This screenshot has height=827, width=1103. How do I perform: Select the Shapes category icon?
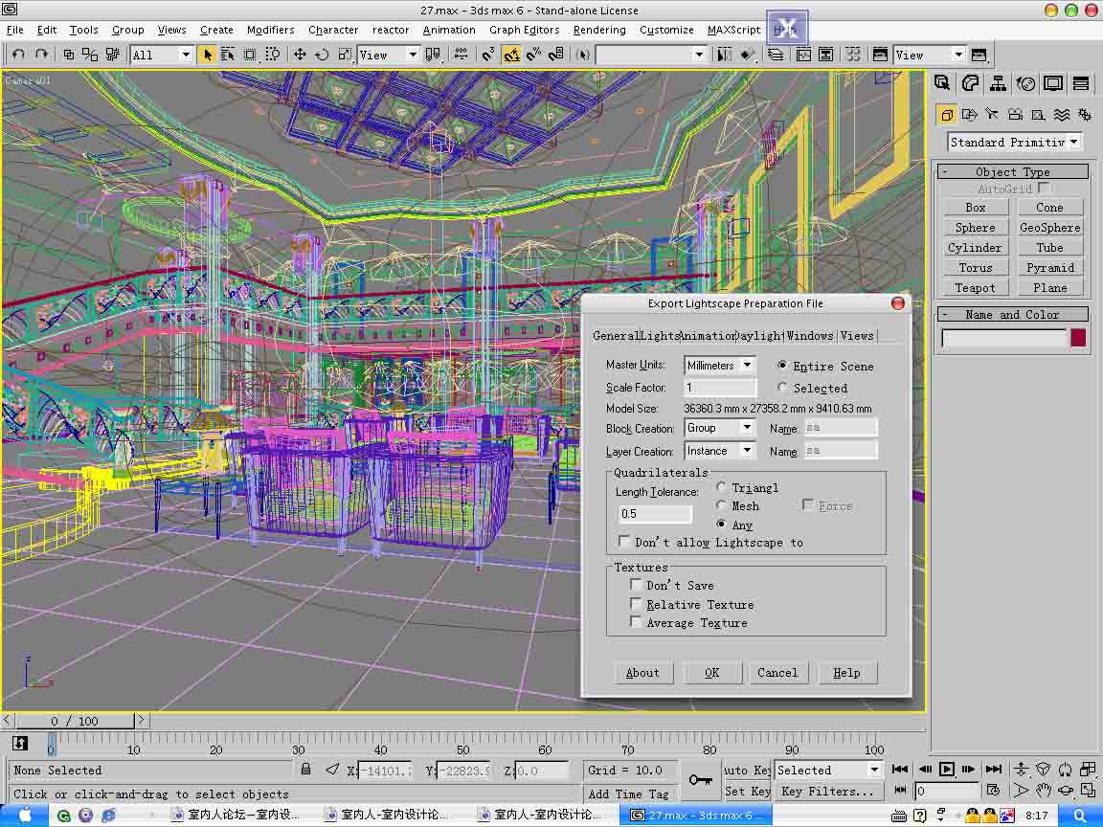(969, 115)
